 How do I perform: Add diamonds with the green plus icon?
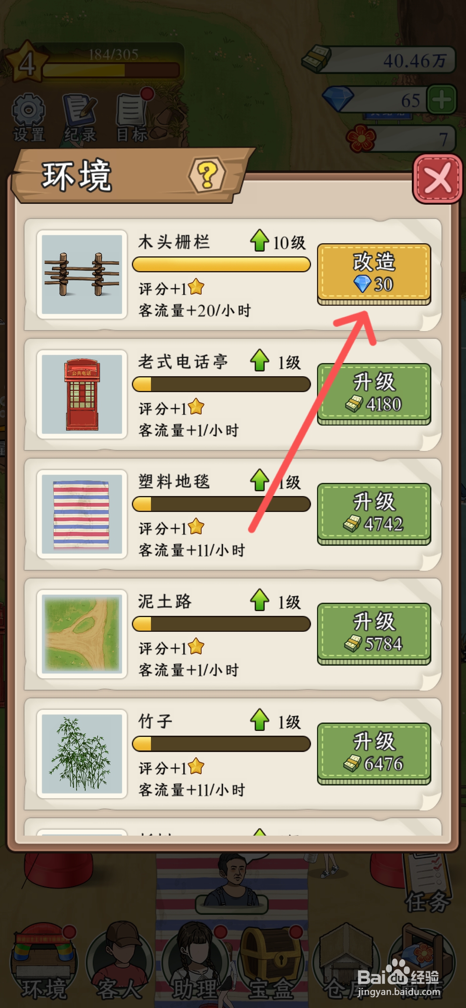pyautogui.click(x=442, y=100)
